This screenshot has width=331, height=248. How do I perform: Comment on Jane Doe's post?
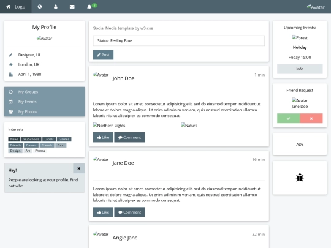pos(129,212)
